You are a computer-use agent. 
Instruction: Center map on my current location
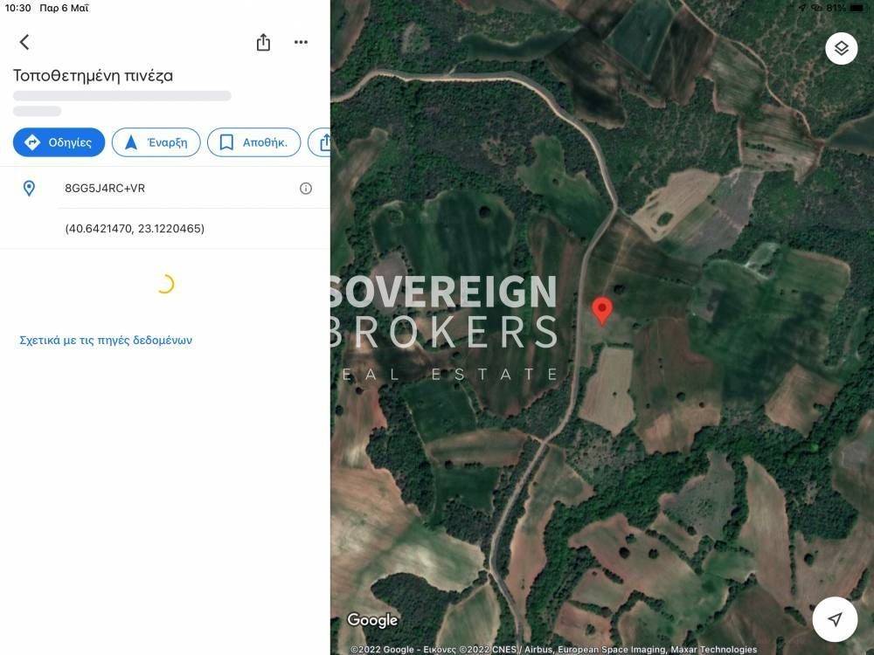tap(835, 619)
